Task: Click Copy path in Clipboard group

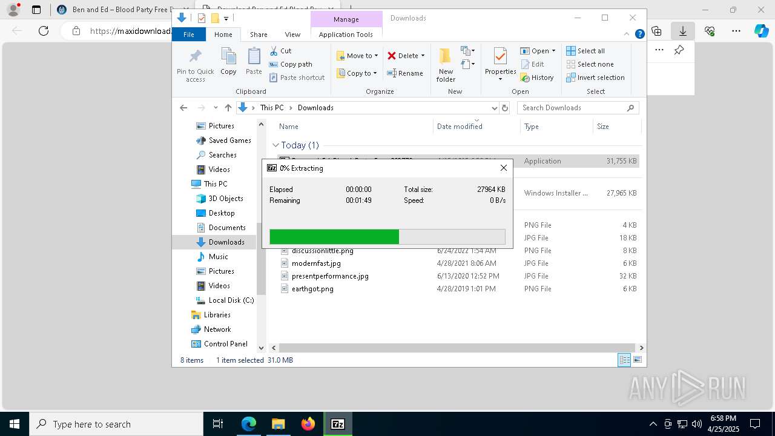Action: pyautogui.click(x=291, y=64)
